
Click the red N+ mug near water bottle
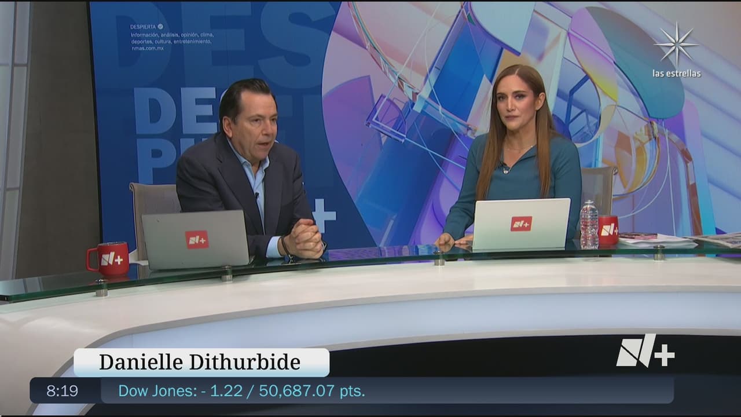click(608, 230)
